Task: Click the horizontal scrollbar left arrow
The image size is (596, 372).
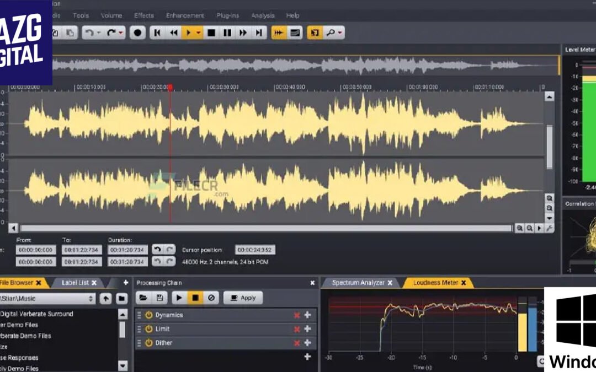Action: tap(13, 228)
